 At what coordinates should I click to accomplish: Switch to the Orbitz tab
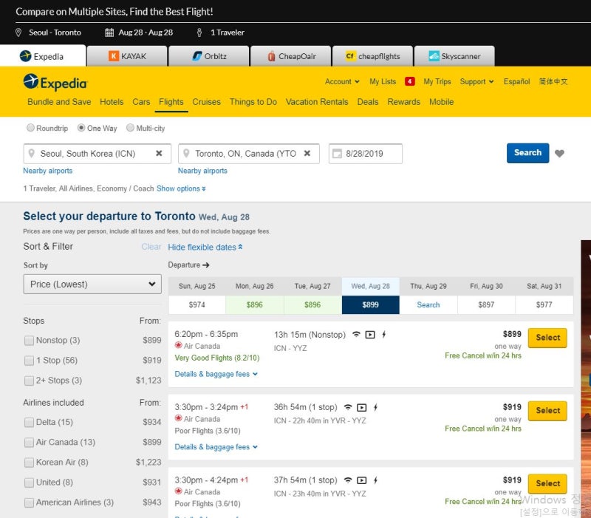click(209, 56)
